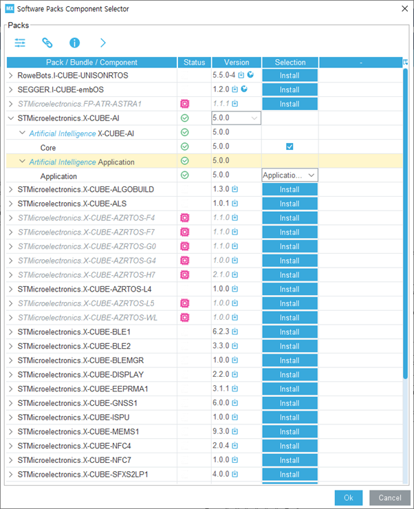Viewport: 414px width, 509px height.
Task: Click pink chip status icon for X-CUBE-AZRTOS-G0
Action: tap(184, 246)
